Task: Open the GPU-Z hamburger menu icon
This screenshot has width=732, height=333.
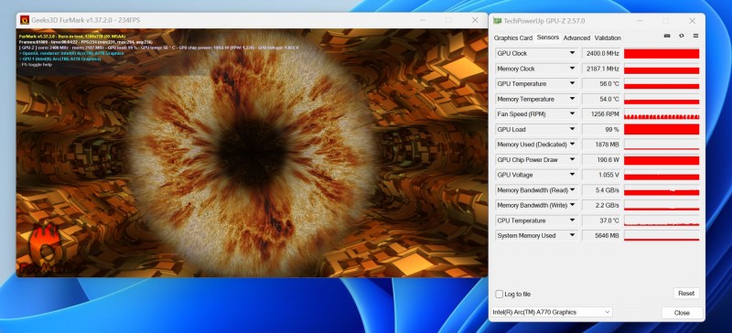Action: coord(695,36)
